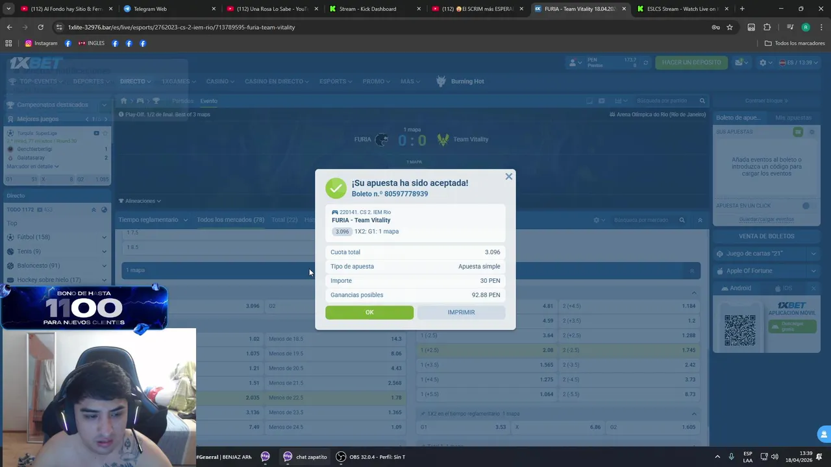Bookmark this page with the star icon

(x=730, y=27)
